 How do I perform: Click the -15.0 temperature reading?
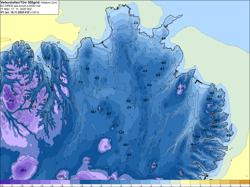coord(154,165)
